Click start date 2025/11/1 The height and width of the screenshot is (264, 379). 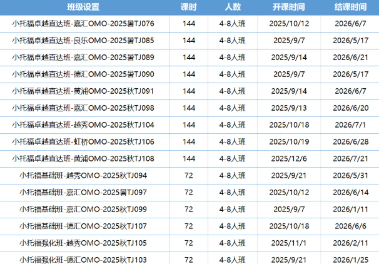pyautogui.click(x=289, y=243)
